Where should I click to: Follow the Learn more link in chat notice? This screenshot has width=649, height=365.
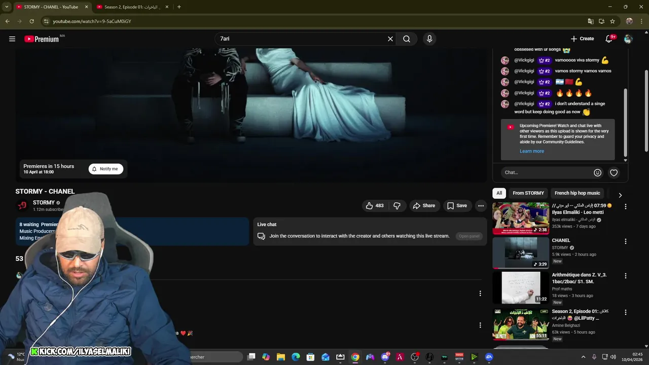(531, 151)
